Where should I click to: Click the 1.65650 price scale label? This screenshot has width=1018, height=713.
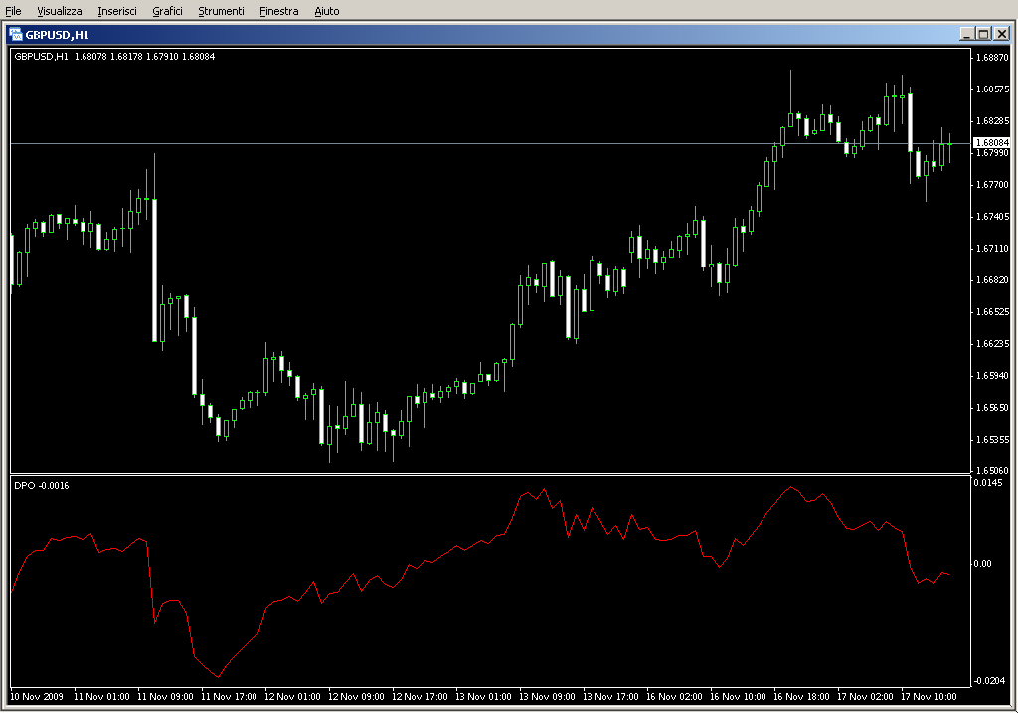point(993,407)
